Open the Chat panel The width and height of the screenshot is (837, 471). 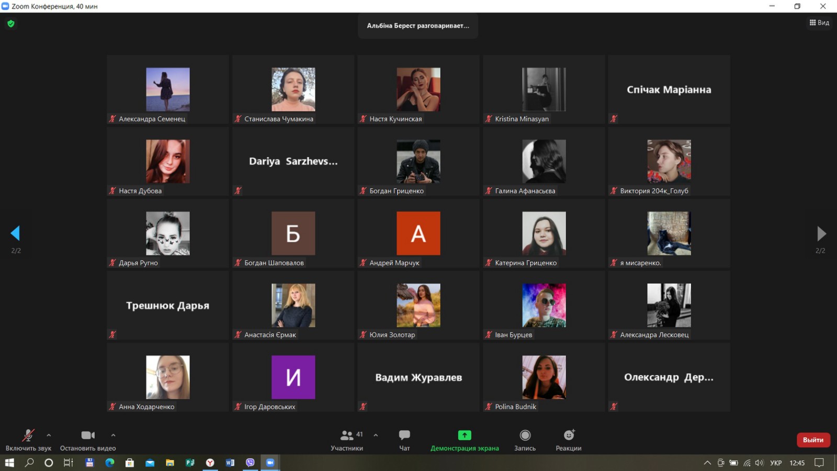coord(404,435)
